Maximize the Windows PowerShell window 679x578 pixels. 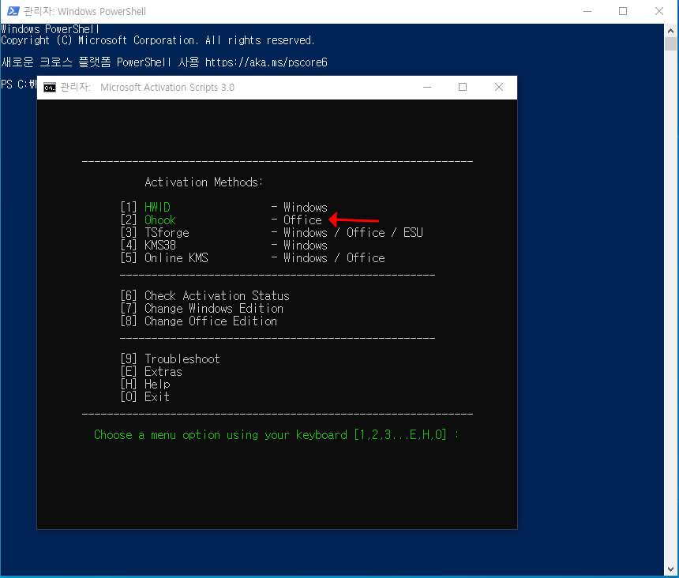point(623,11)
